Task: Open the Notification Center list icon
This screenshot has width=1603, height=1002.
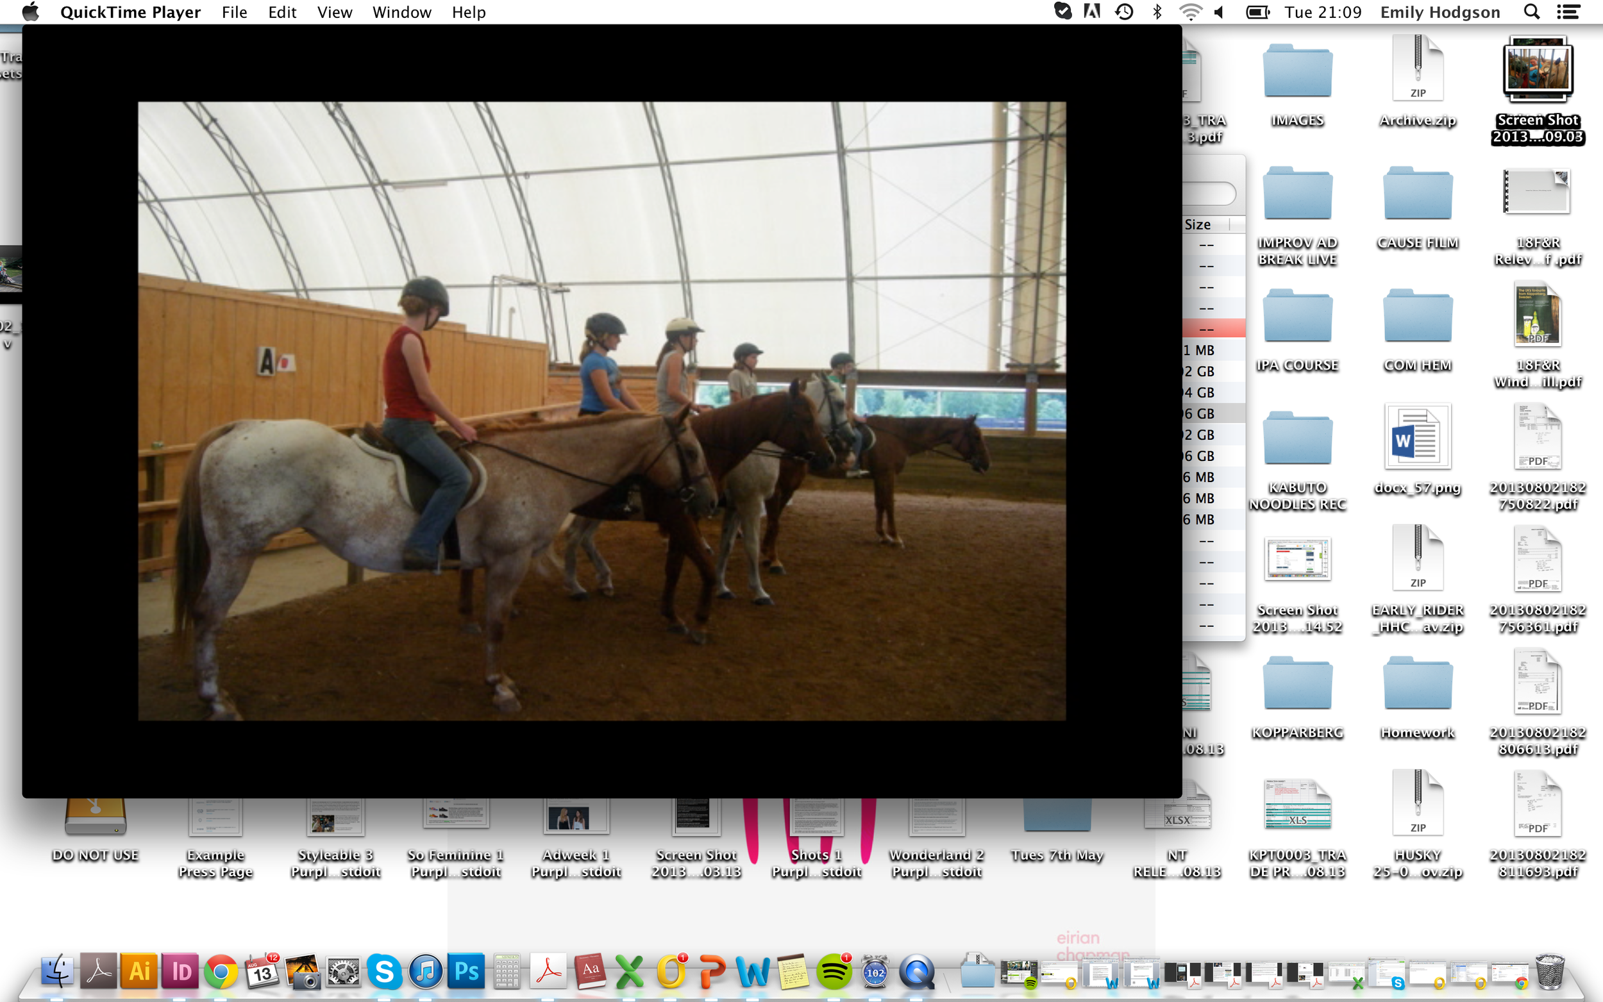Action: [1568, 12]
